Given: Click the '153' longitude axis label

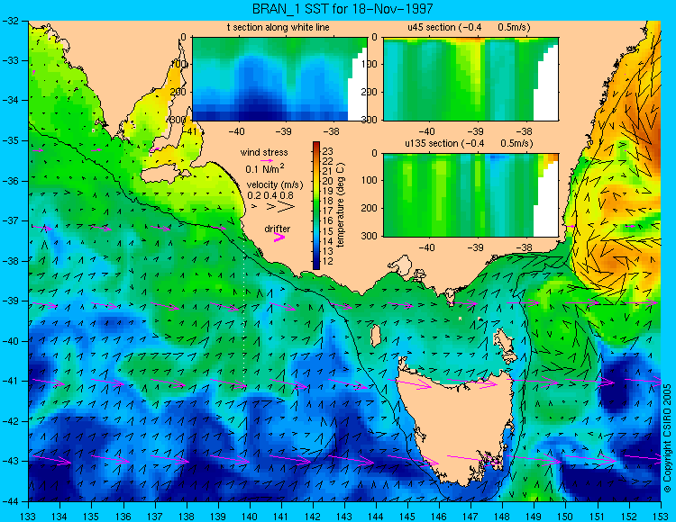Looking at the screenshot, I should point(660,517).
